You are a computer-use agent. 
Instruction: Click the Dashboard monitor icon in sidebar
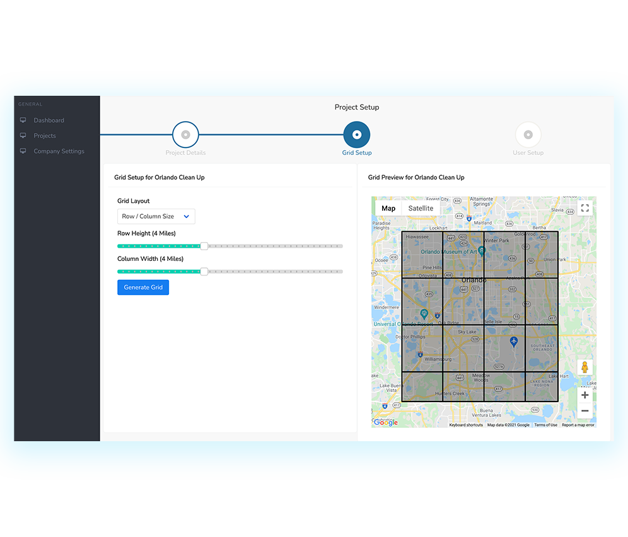23,120
